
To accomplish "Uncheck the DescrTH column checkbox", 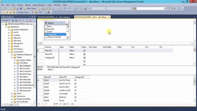I will (46, 29).
